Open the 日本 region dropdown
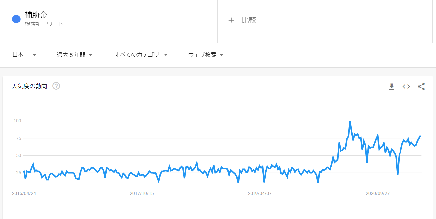The width and height of the screenshot is (436, 219). tap(24, 55)
